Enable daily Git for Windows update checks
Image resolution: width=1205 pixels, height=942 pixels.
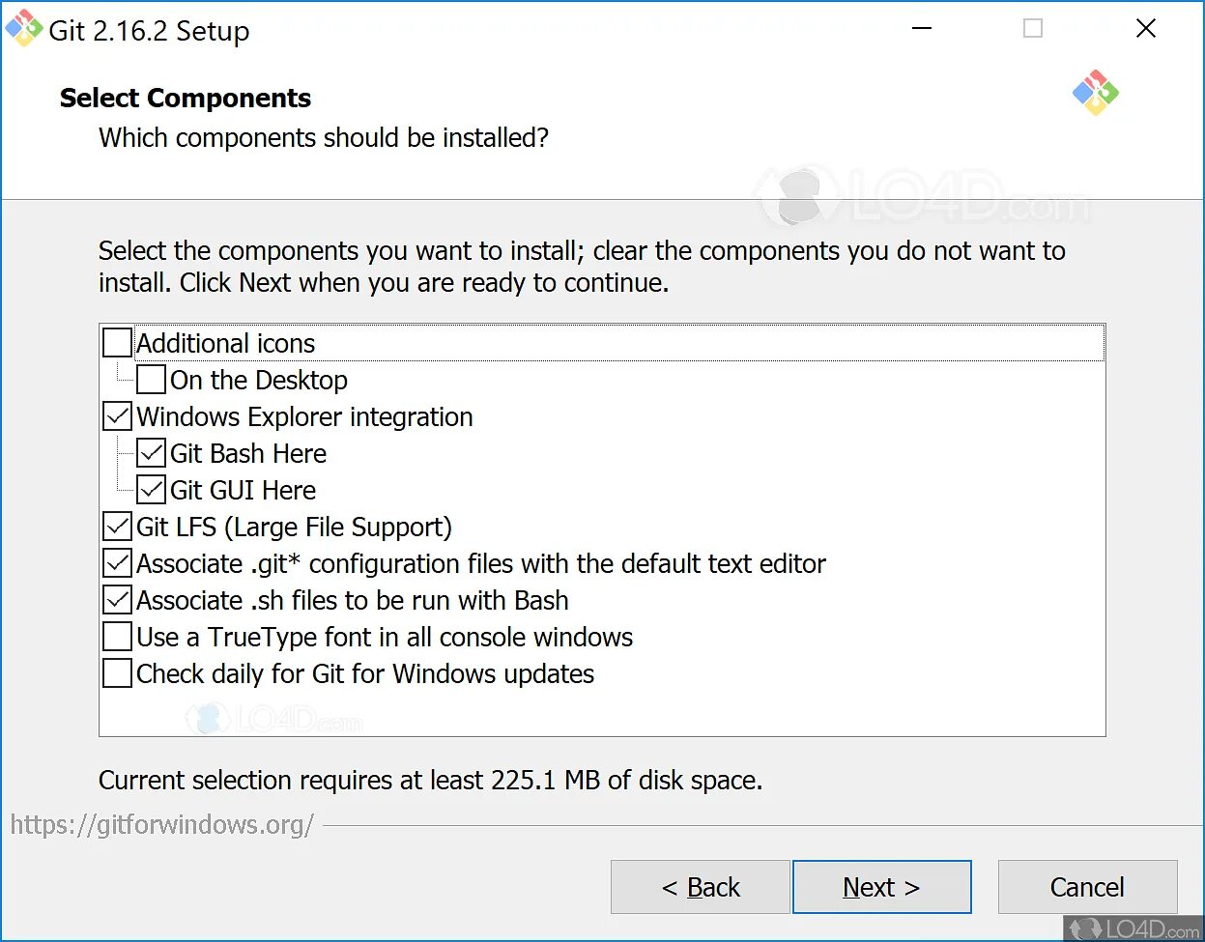click(x=118, y=673)
